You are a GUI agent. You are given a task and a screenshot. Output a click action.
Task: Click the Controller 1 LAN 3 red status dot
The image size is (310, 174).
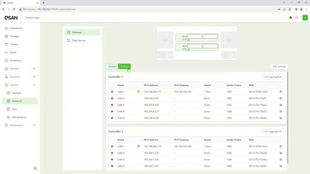point(112,105)
